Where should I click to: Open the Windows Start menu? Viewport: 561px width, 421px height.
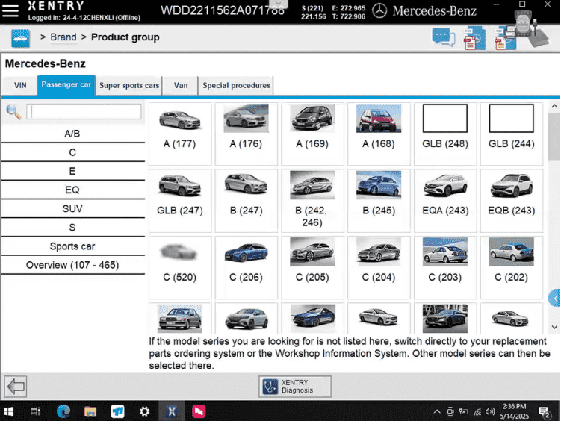point(8,412)
